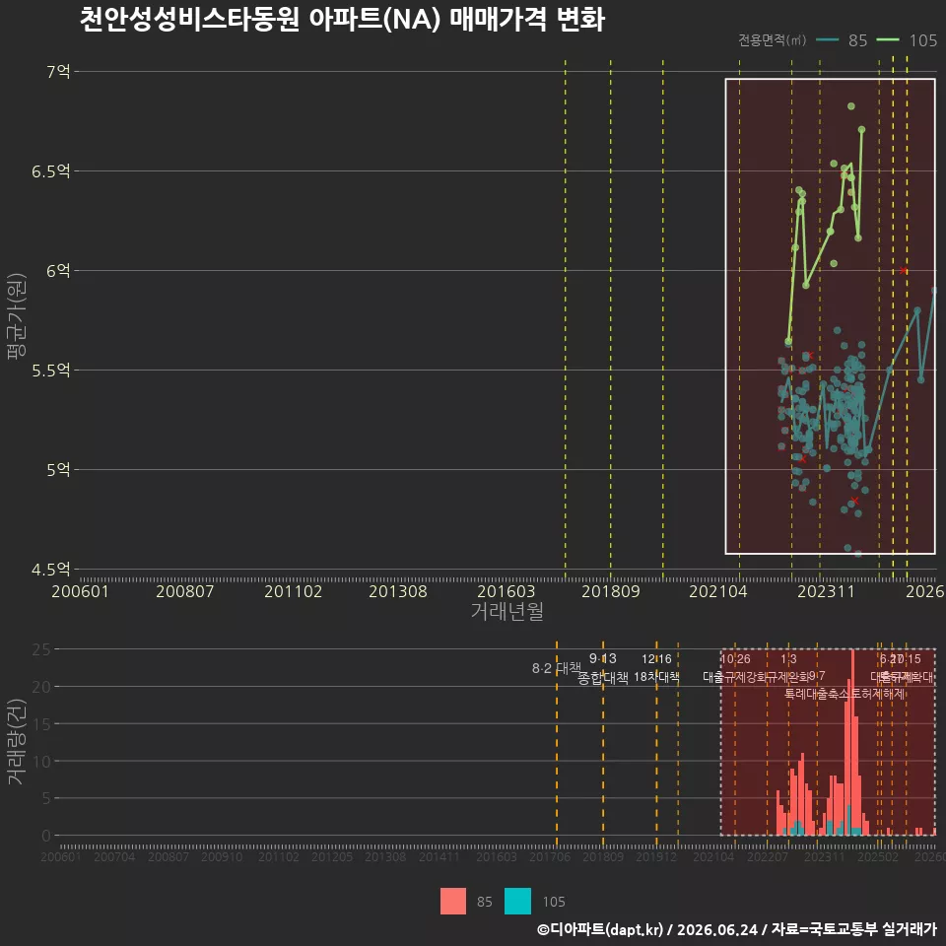Image resolution: width=946 pixels, height=946 pixels.
Task: Click the 10·26 policy marker label
Action: pos(735,659)
